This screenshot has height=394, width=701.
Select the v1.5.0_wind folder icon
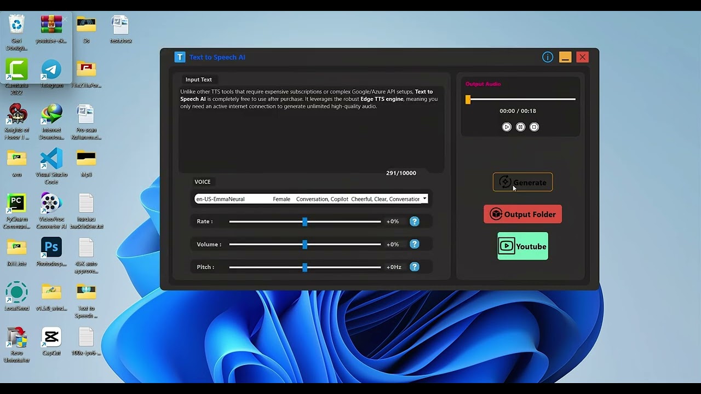(x=51, y=297)
